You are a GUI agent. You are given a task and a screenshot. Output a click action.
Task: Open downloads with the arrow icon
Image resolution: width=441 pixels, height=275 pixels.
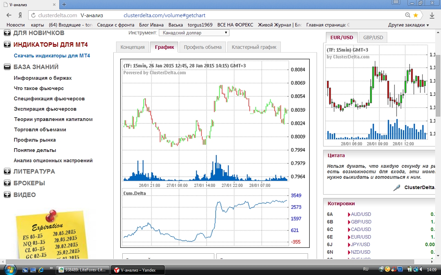pyautogui.click(x=432, y=15)
